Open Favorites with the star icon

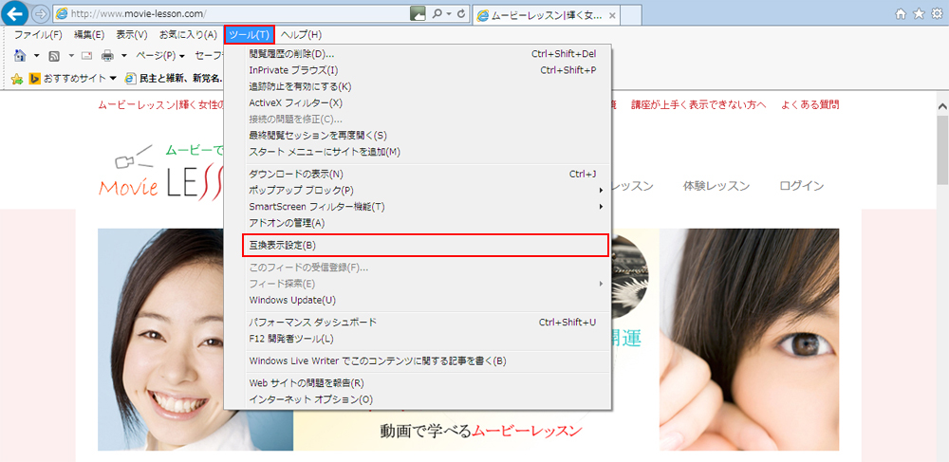[919, 13]
